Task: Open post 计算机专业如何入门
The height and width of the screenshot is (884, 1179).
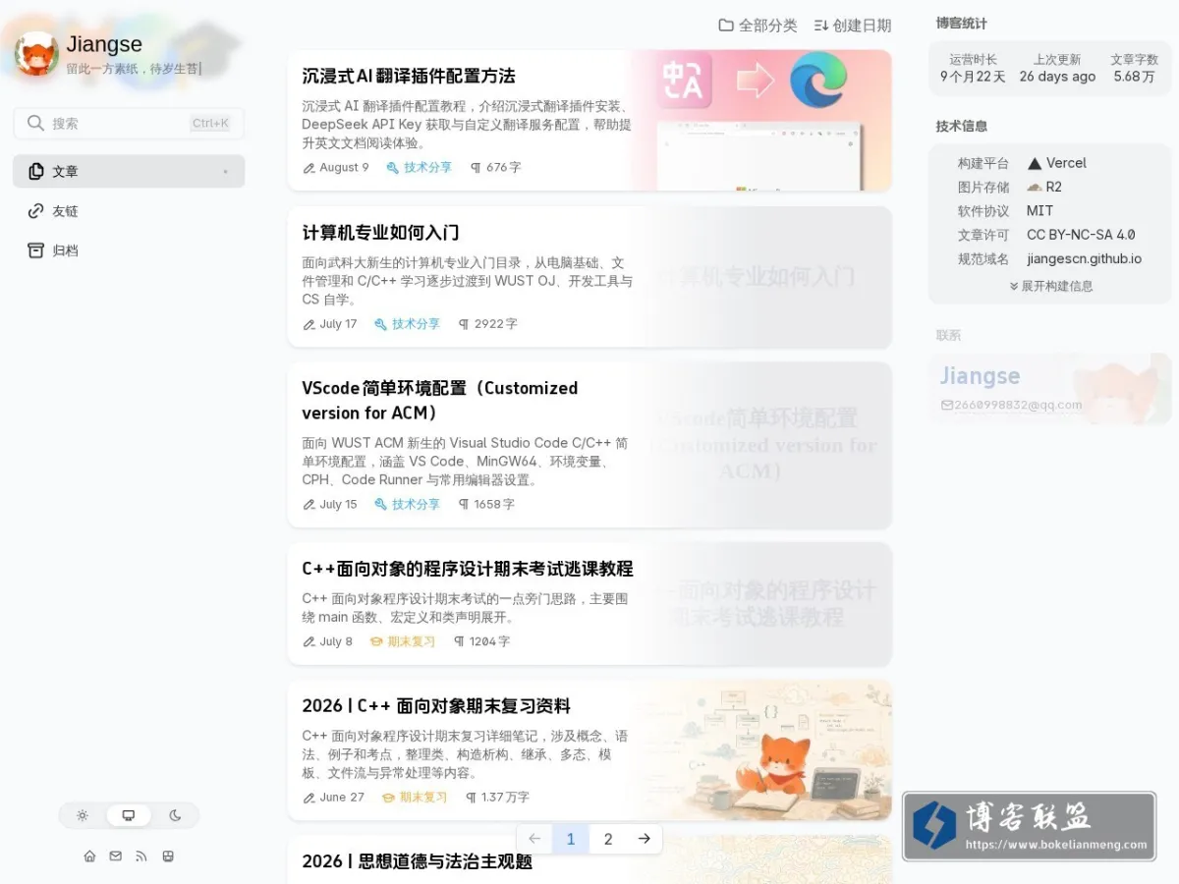Action: [380, 233]
